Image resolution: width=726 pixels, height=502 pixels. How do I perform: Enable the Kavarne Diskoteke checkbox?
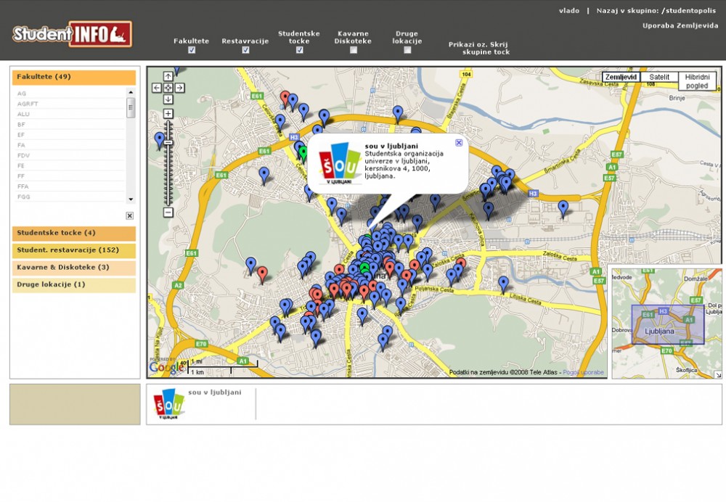(x=354, y=51)
